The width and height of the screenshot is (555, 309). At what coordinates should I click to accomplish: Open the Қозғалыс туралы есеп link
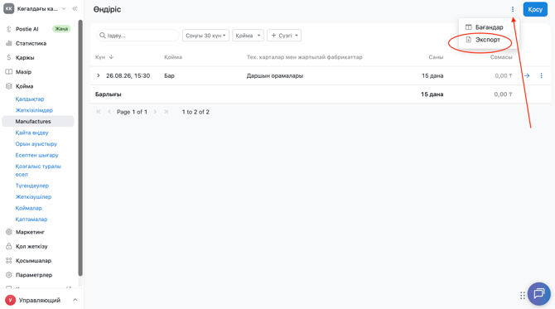tap(38, 171)
